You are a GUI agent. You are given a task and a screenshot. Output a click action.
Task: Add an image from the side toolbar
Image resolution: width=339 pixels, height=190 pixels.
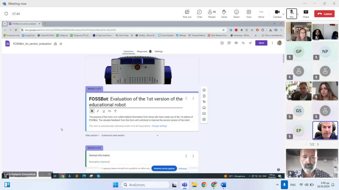click(204, 108)
